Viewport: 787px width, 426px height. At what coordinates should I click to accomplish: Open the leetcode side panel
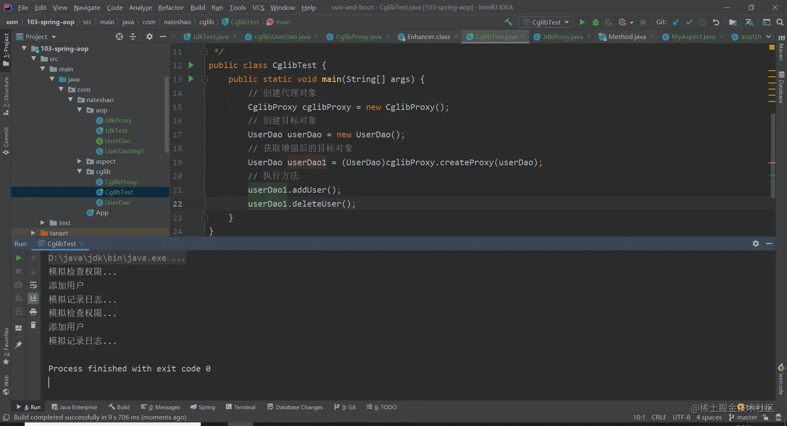pyautogui.click(x=781, y=379)
